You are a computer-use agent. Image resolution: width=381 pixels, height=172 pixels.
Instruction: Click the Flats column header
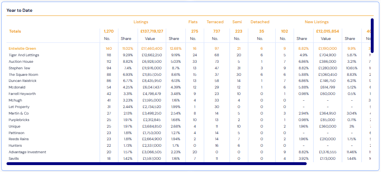click(193, 22)
